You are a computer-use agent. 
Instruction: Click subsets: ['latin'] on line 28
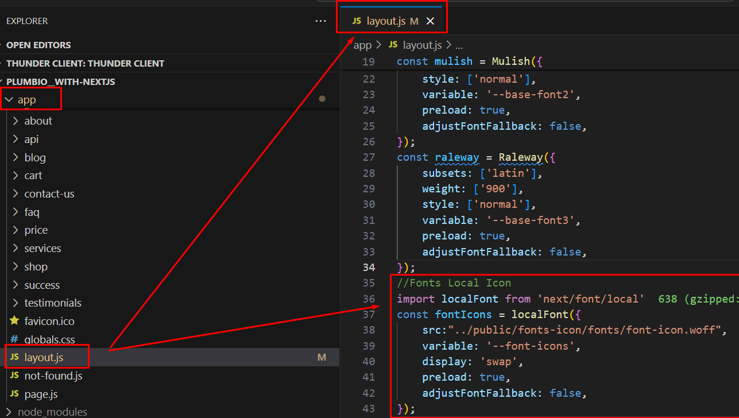coord(482,173)
